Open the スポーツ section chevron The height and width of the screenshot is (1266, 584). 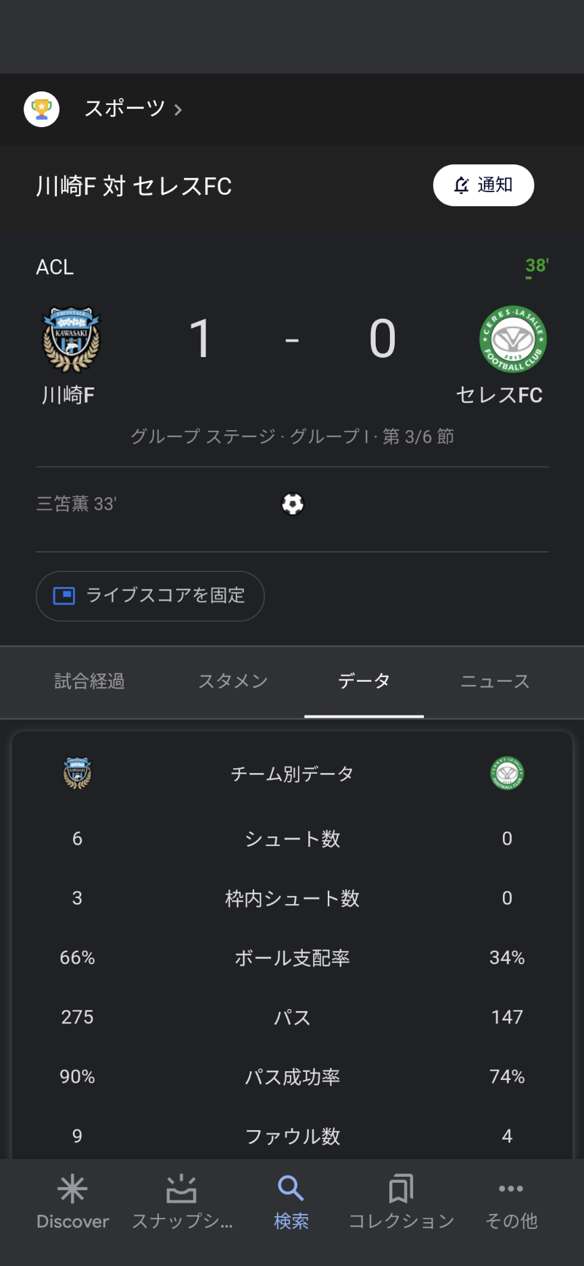coord(178,110)
